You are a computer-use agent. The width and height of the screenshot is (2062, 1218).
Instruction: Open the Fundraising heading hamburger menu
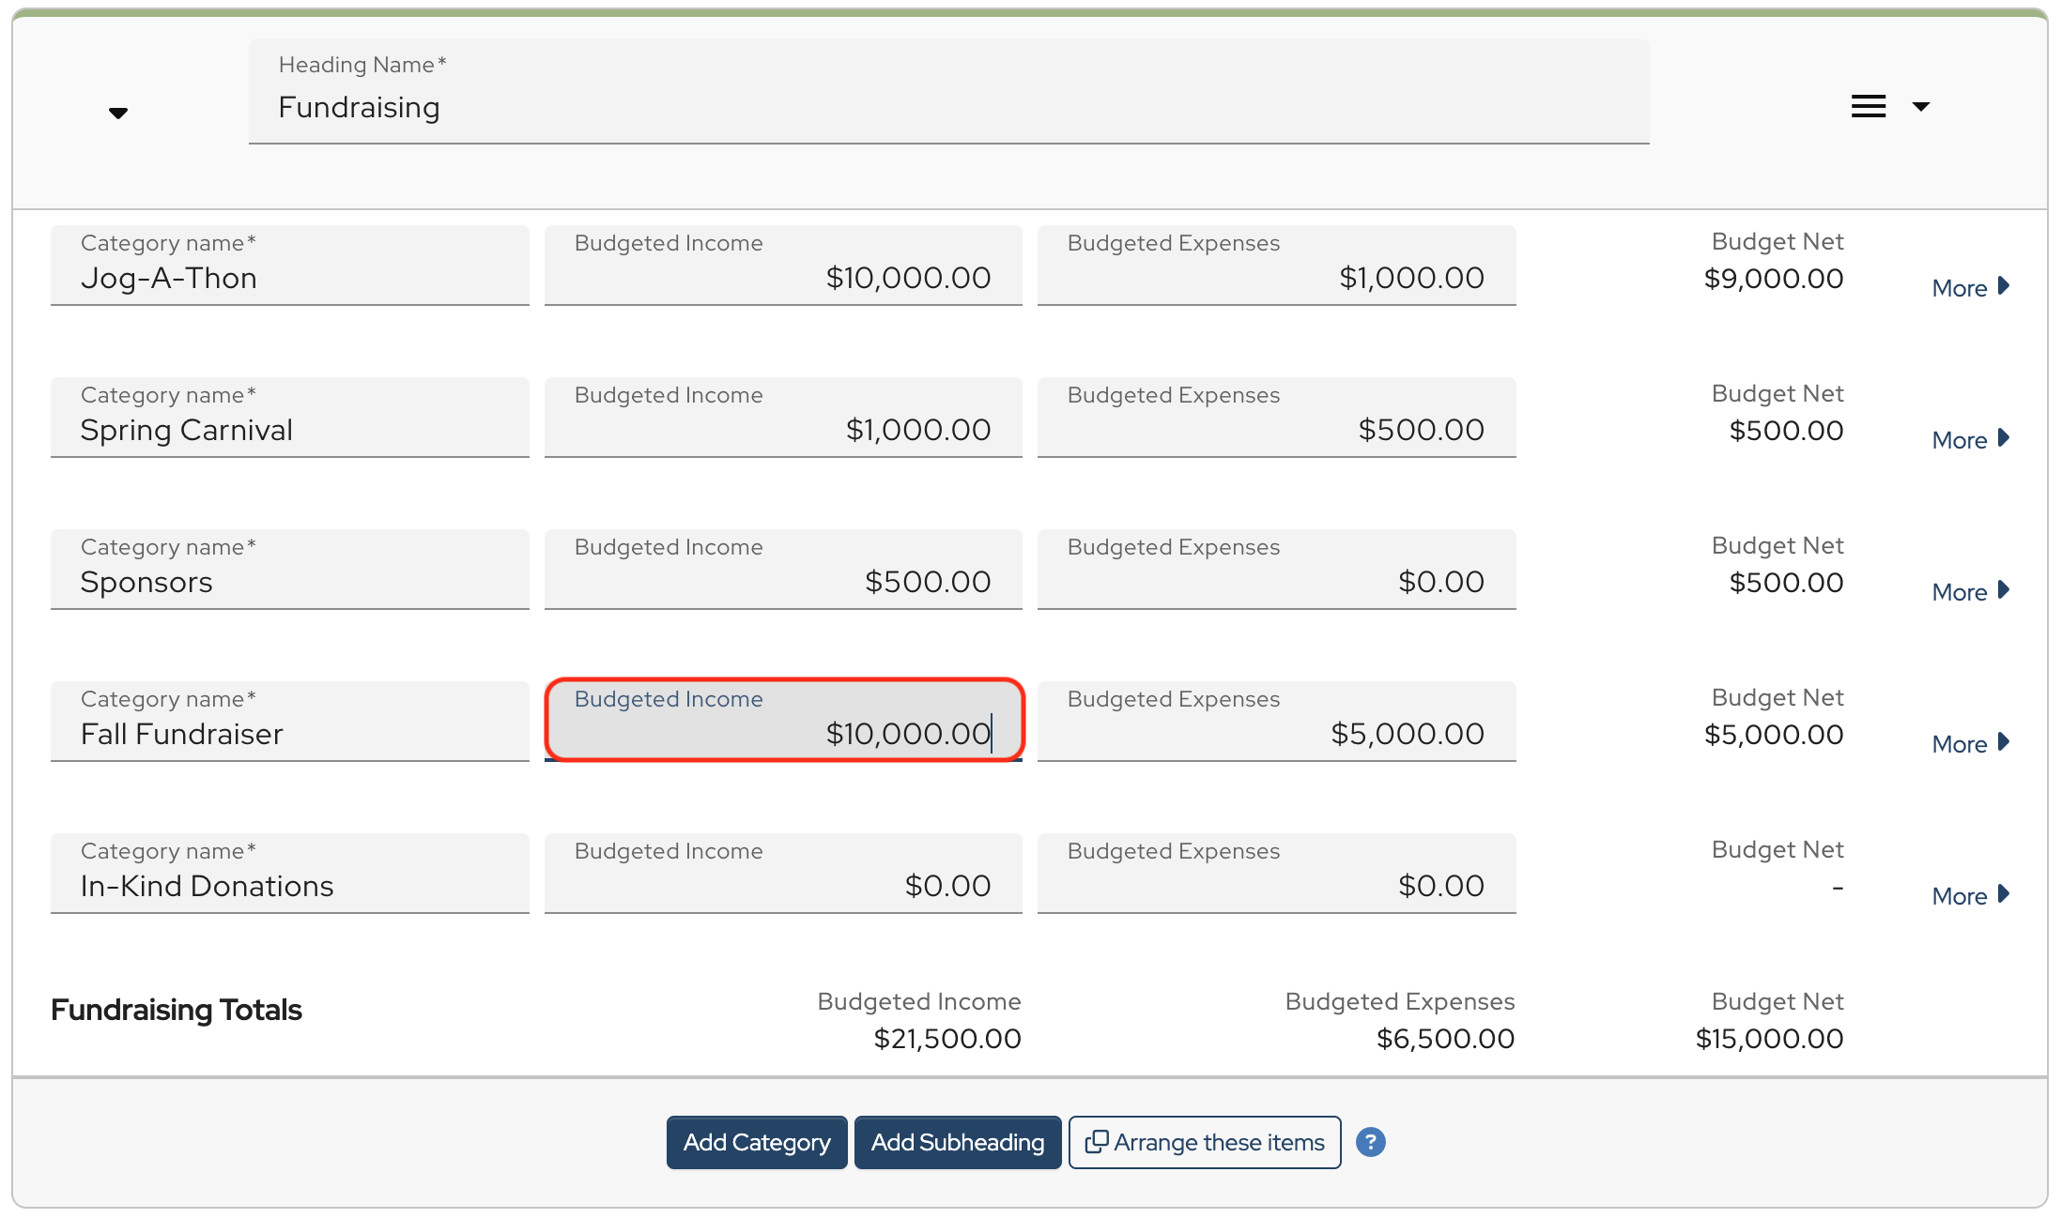click(x=1868, y=107)
